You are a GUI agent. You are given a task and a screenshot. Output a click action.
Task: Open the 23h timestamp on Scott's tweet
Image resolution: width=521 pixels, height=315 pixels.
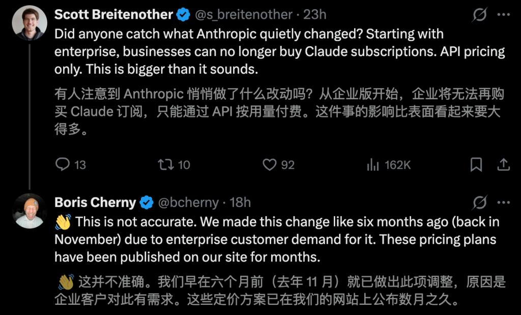tap(315, 15)
